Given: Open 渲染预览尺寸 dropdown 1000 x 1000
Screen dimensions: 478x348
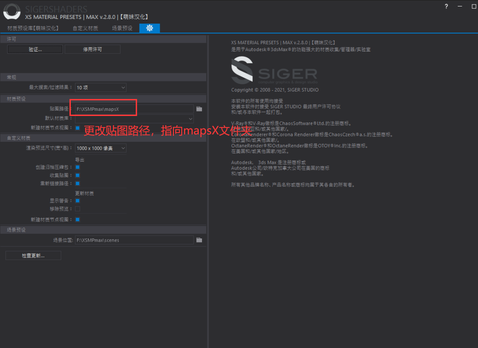Looking at the screenshot, I should pyautogui.click(x=101, y=148).
